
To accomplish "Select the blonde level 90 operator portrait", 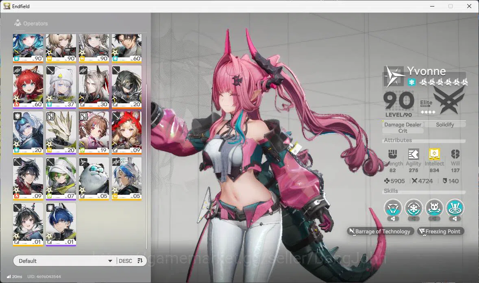I will tap(61, 48).
